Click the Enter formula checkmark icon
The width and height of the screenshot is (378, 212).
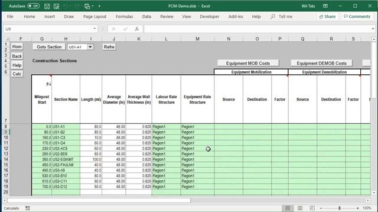coord(125,29)
